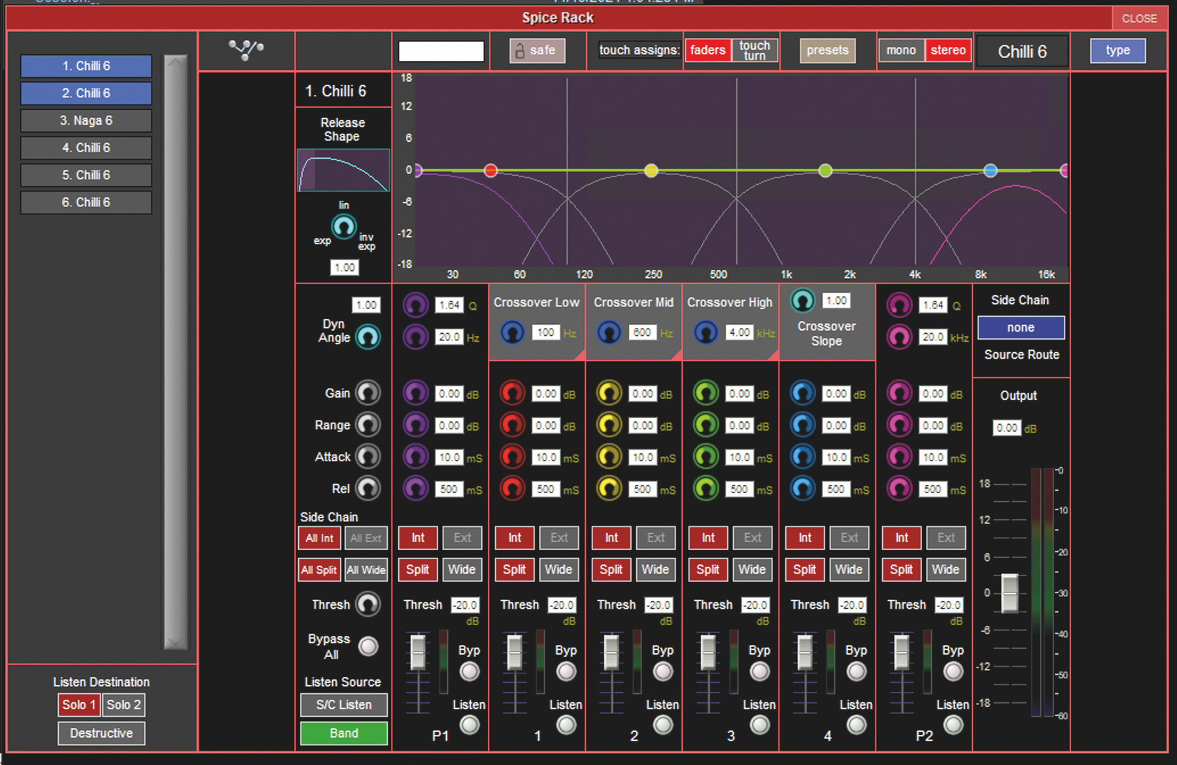Viewport: 1177px width, 765px height.
Task: Toggle Listen on band 3
Action: [x=760, y=724]
